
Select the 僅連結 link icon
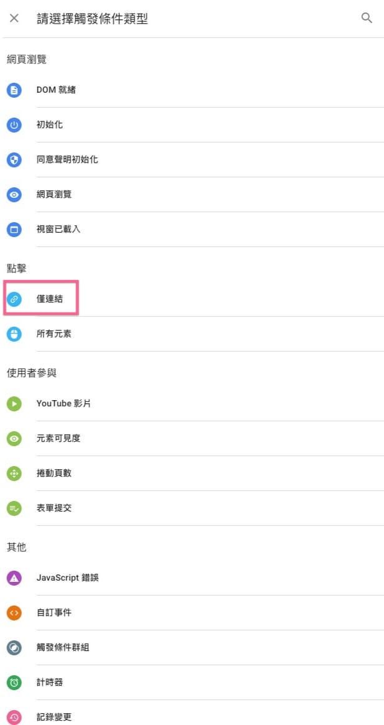14,299
